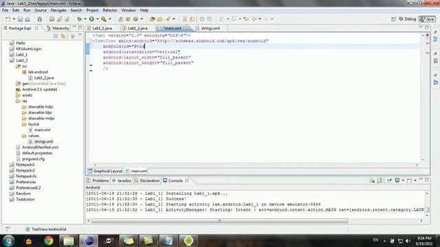Open the Navigate menu
Viewport: 440px width, 247px height.
point(58,10)
